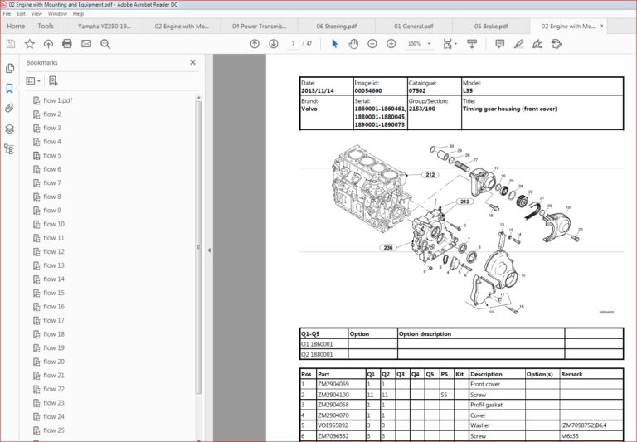Collapse the navigation pane with the arrow
The height and width of the screenshot is (442, 637).
tap(209, 250)
